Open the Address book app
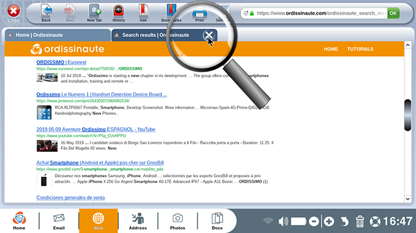This screenshot has width=416, height=233. coord(138,221)
